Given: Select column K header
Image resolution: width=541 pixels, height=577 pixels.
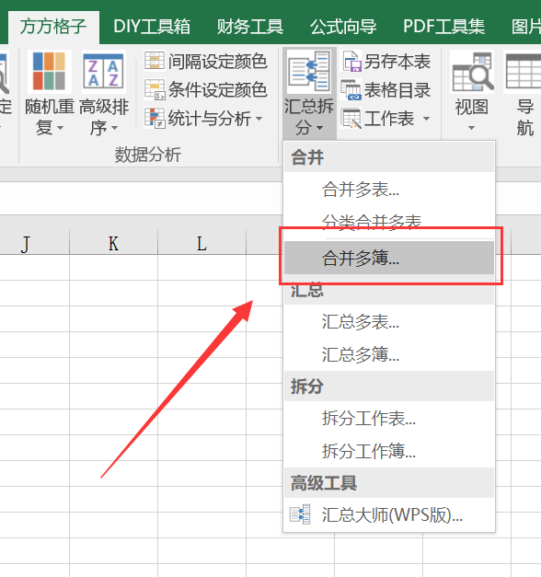Looking at the screenshot, I should (x=114, y=243).
